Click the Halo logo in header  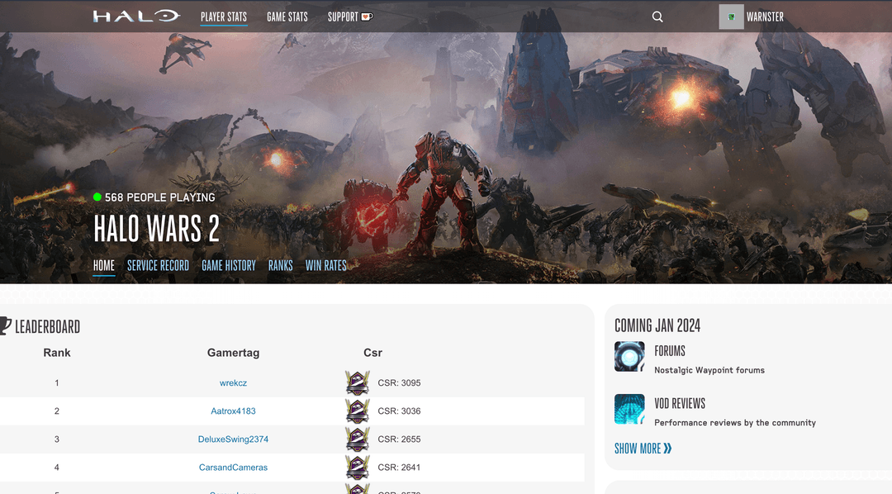[x=136, y=17]
